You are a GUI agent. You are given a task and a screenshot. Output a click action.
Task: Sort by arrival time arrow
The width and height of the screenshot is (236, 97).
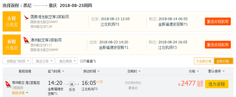99,71
